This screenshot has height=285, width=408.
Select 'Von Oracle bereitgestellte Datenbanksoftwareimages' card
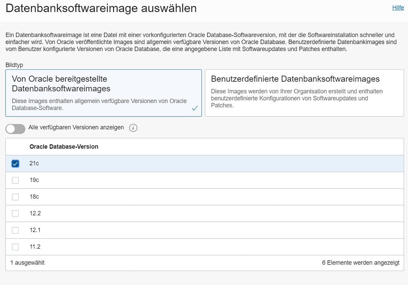[103, 93]
